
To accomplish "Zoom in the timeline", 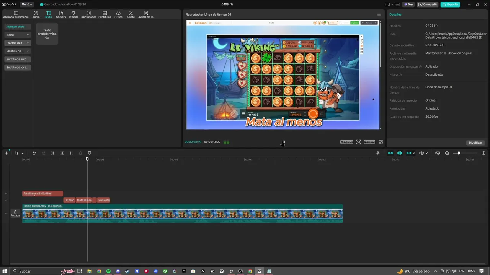I will 483,153.
